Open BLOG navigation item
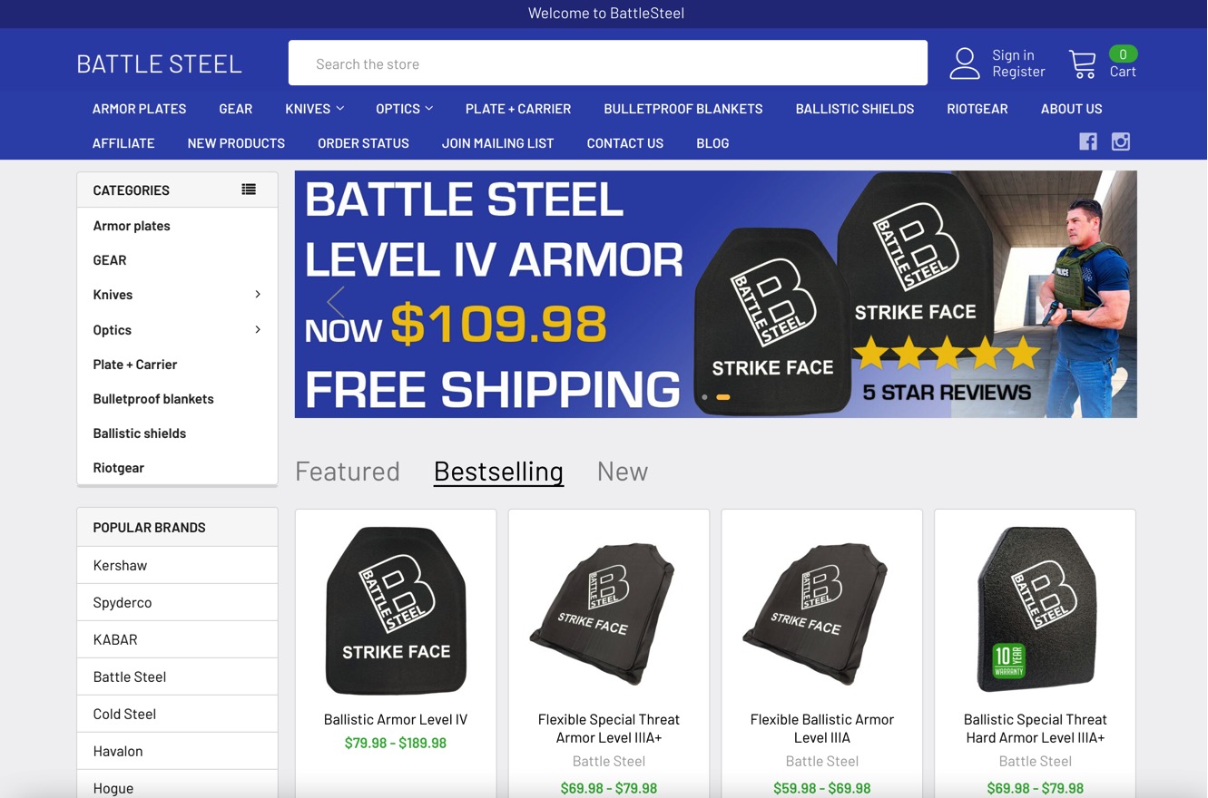Viewport: 1208px width, 798px height. 712,143
